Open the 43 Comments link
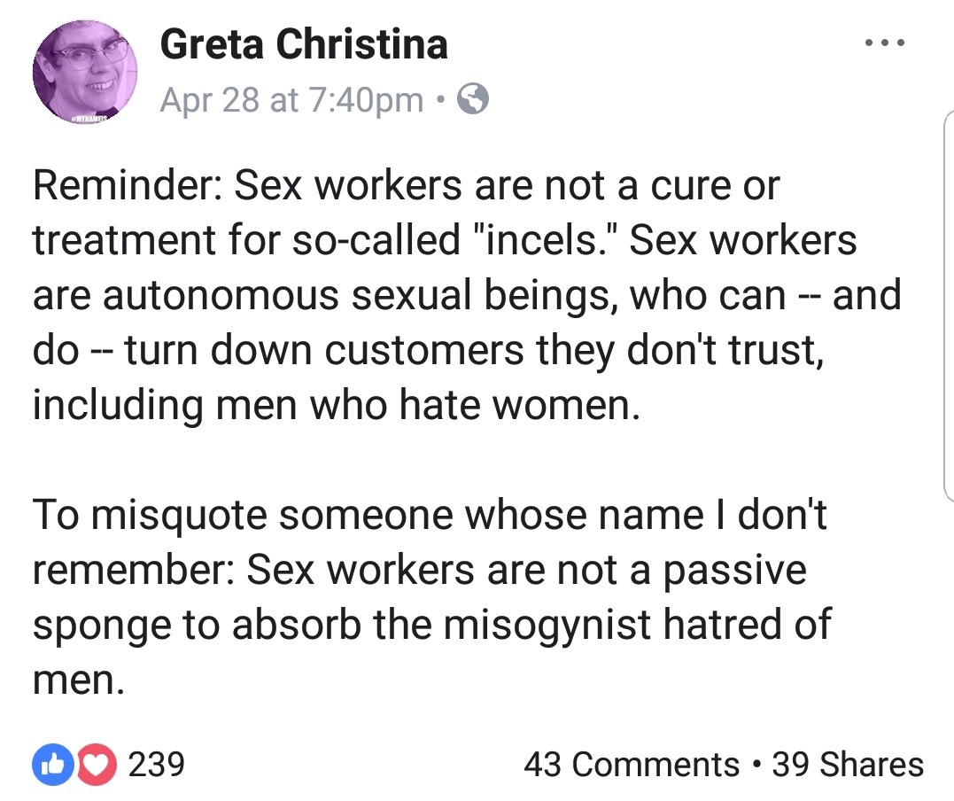The height and width of the screenshot is (801, 954). click(x=631, y=764)
